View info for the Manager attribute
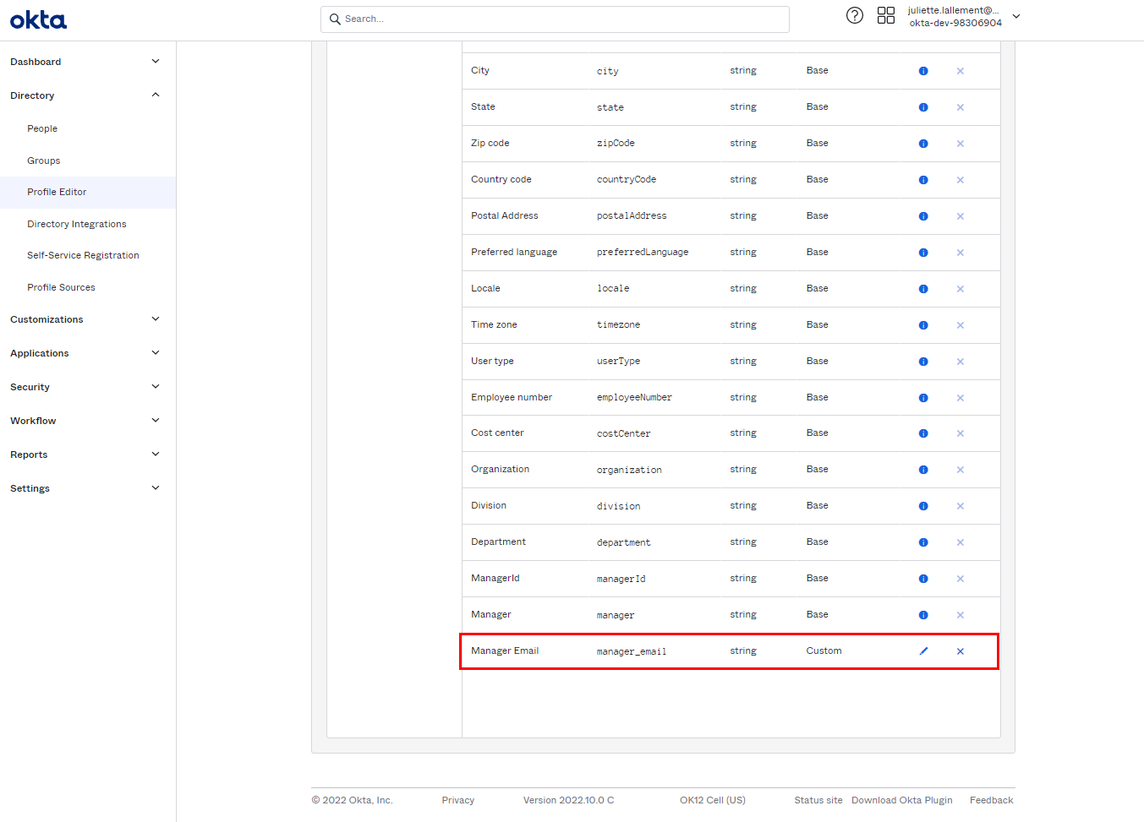The height and width of the screenshot is (822, 1144). click(923, 614)
